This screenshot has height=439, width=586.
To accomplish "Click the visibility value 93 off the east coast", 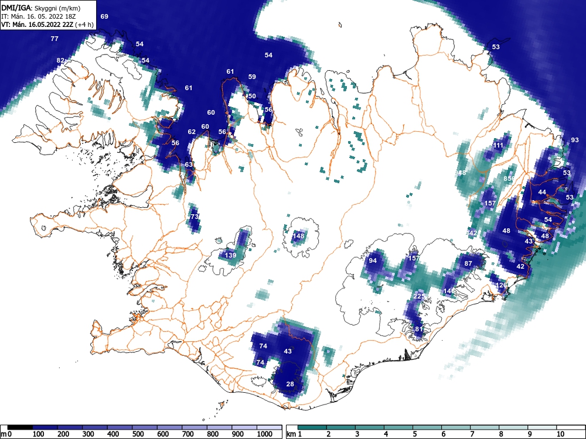I will [575, 140].
